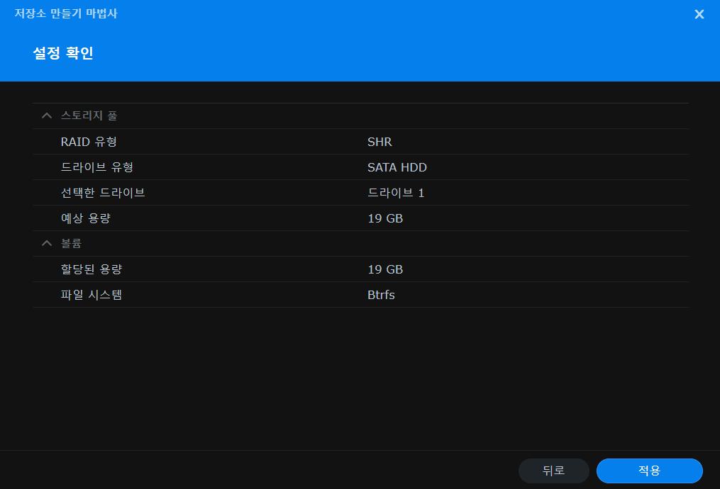Select the 드라이브 유형 row label
Screen dimensions: 720x489
click(96, 167)
